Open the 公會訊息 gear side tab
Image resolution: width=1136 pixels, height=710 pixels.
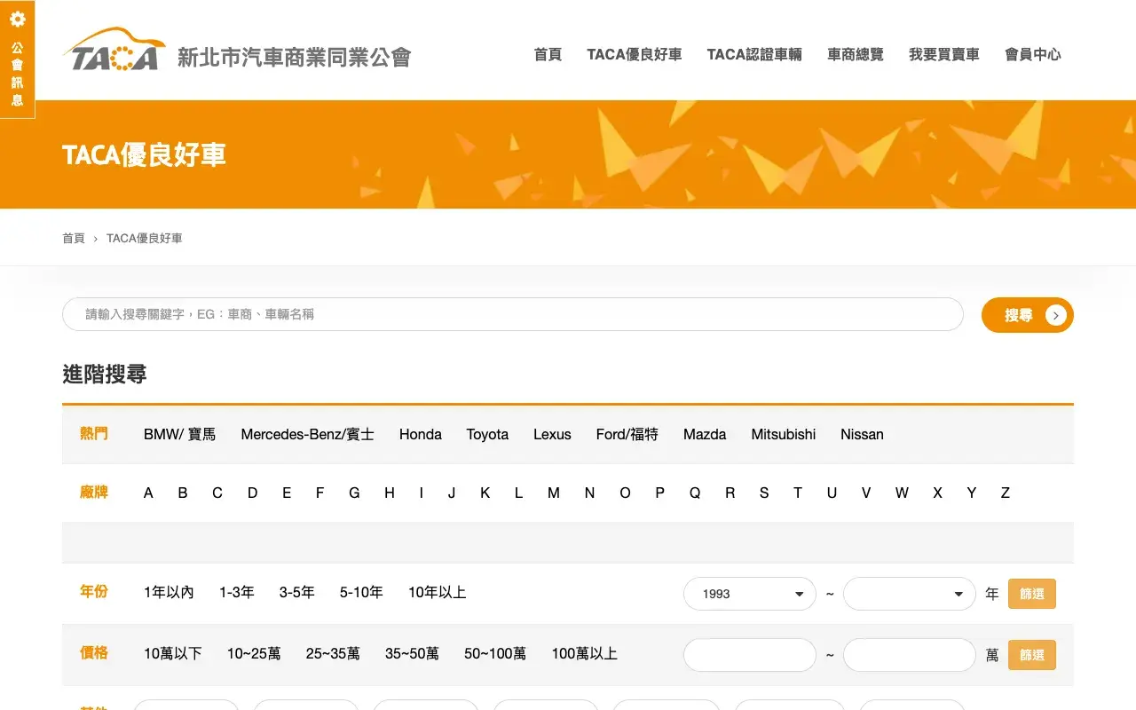(x=17, y=59)
